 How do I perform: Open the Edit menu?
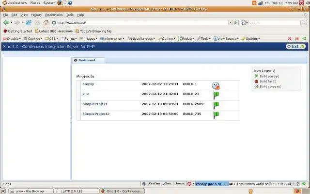[14, 15]
